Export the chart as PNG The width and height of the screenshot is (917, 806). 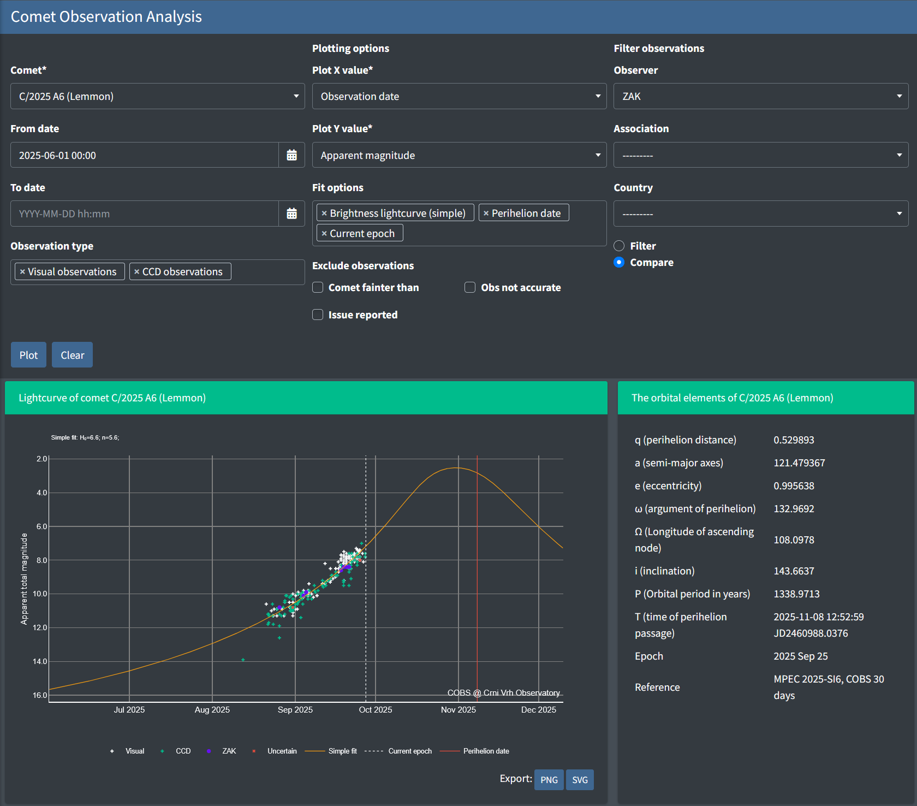point(549,780)
